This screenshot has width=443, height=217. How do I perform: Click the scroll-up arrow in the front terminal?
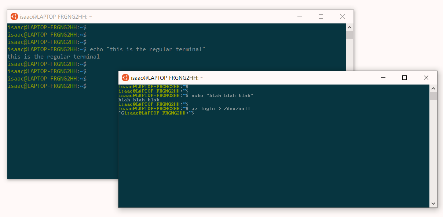tap(433, 88)
